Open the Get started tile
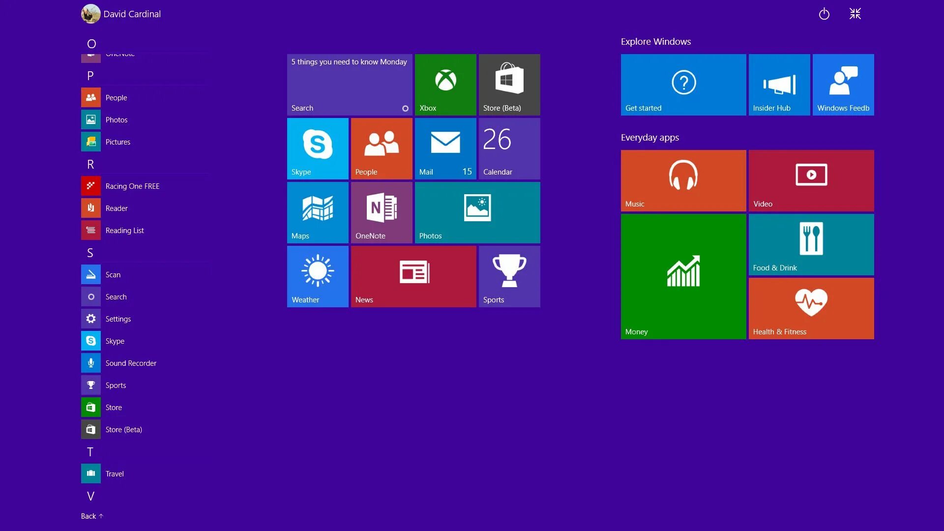Screen dimensions: 944x531 683,85
